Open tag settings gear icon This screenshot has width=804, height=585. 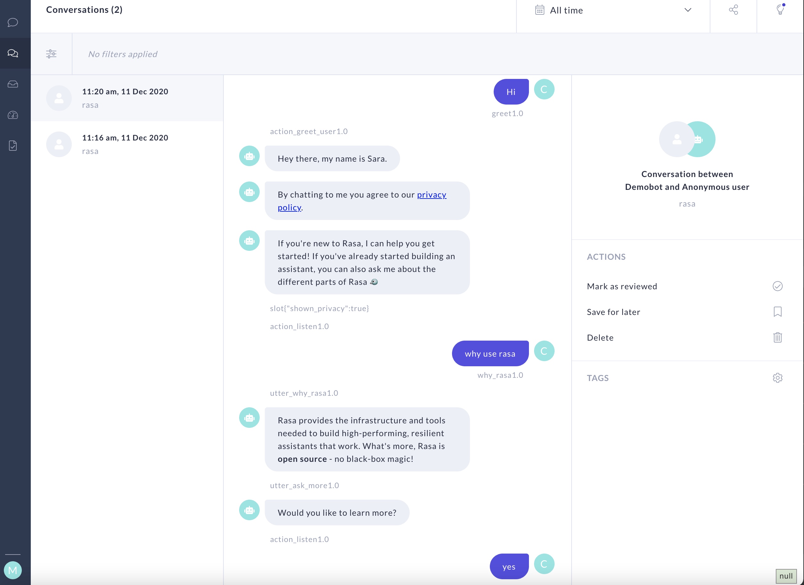click(777, 378)
